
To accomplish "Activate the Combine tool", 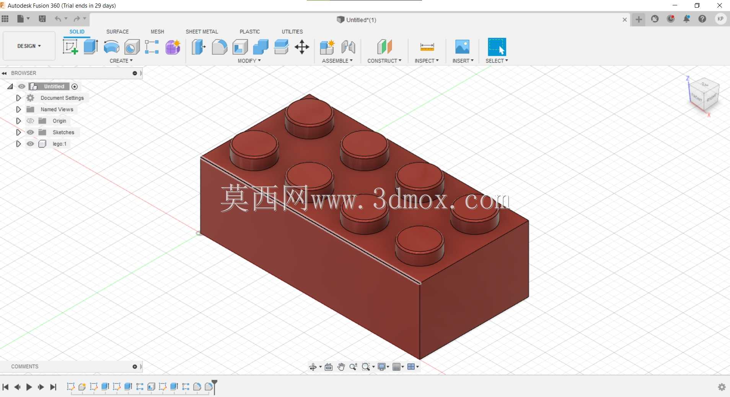I will coord(261,47).
